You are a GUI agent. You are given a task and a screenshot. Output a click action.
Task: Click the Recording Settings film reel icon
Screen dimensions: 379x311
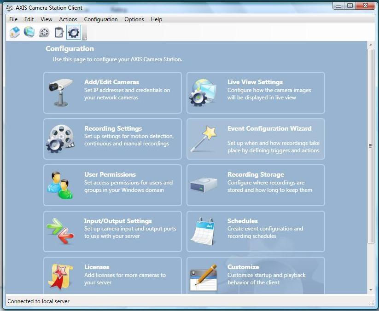pyautogui.click(x=60, y=138)
